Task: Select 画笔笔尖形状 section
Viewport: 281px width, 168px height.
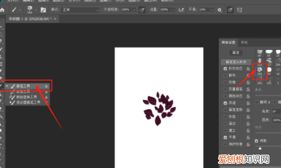Action: coord(236,62)
